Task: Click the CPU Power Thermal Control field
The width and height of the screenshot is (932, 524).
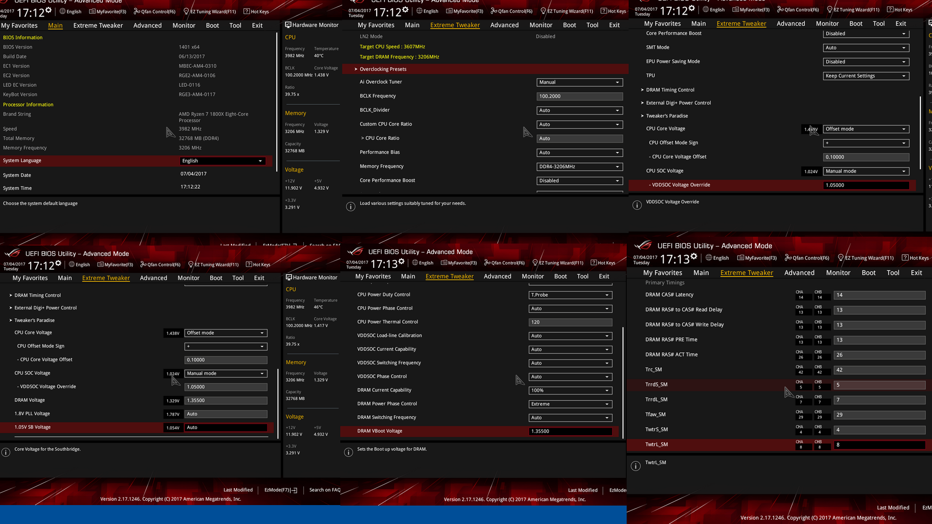Action: pos(570,322)
